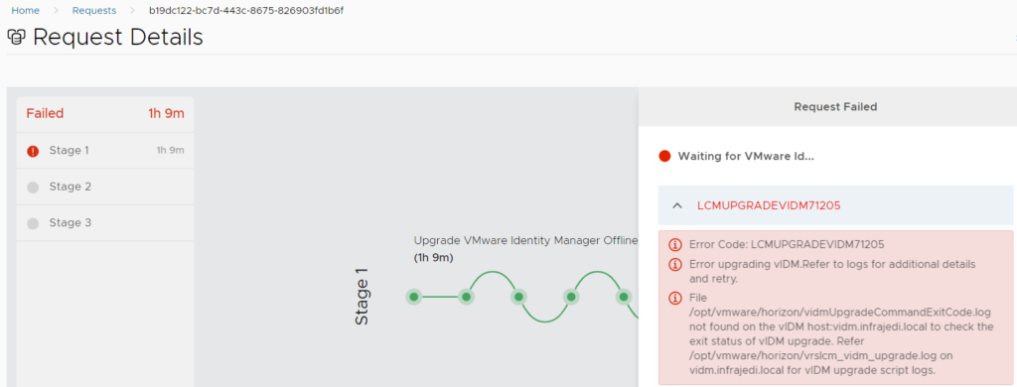Click the third green workflow node
Screen dimensions: 1017x387
pyautogui.click(x=518, y=297)
